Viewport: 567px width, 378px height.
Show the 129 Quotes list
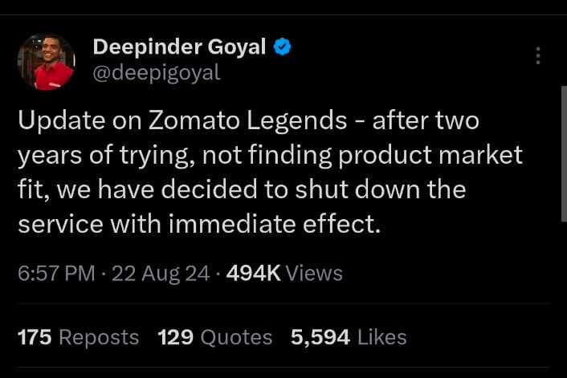coord(215,337)
